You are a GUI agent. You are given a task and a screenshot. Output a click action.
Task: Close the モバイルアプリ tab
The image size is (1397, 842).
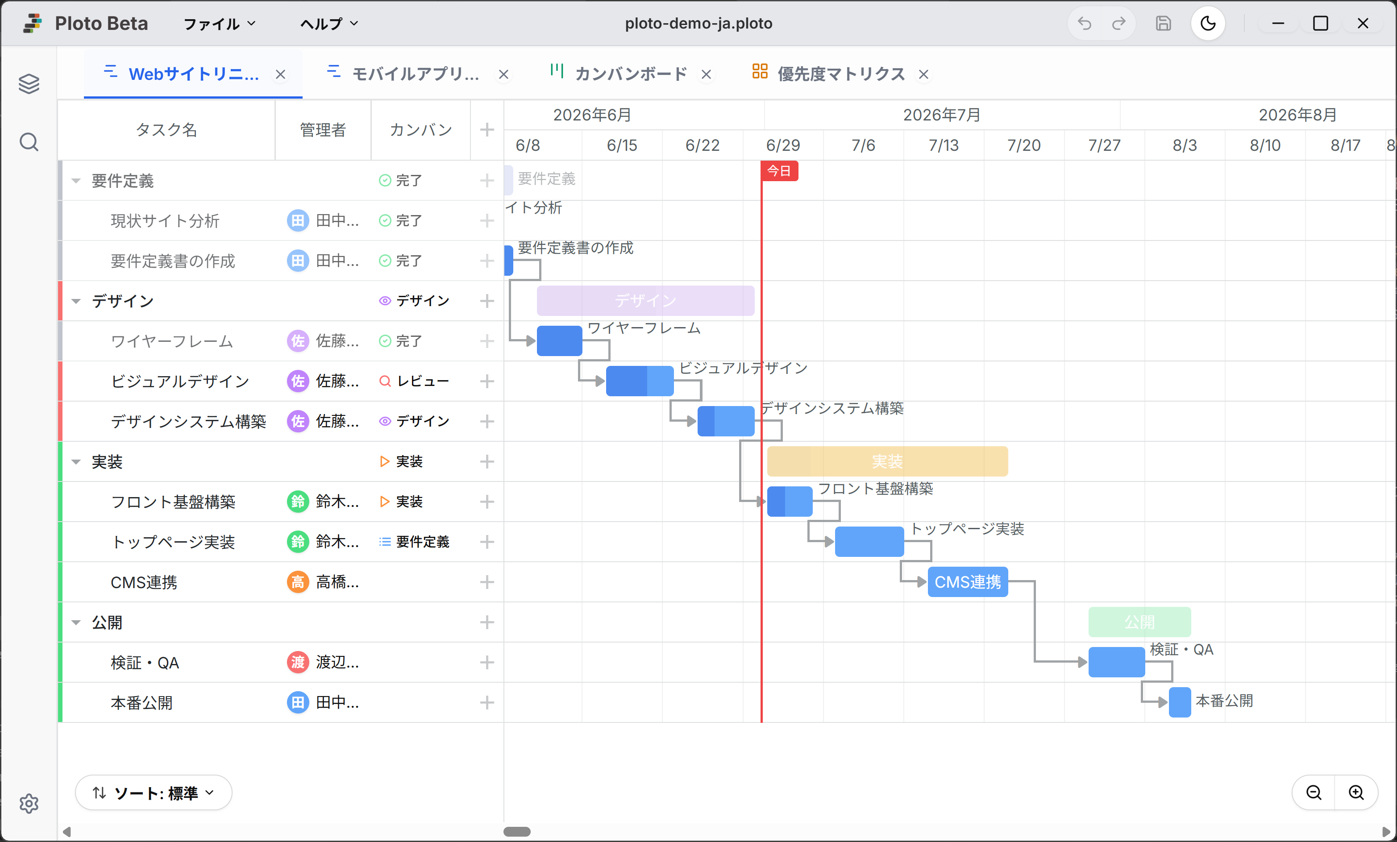pyautogui.click(x=503, y=74)
